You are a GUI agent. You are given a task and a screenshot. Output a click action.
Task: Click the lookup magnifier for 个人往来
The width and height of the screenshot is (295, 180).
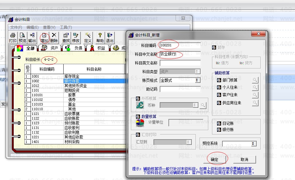(255, 88)
